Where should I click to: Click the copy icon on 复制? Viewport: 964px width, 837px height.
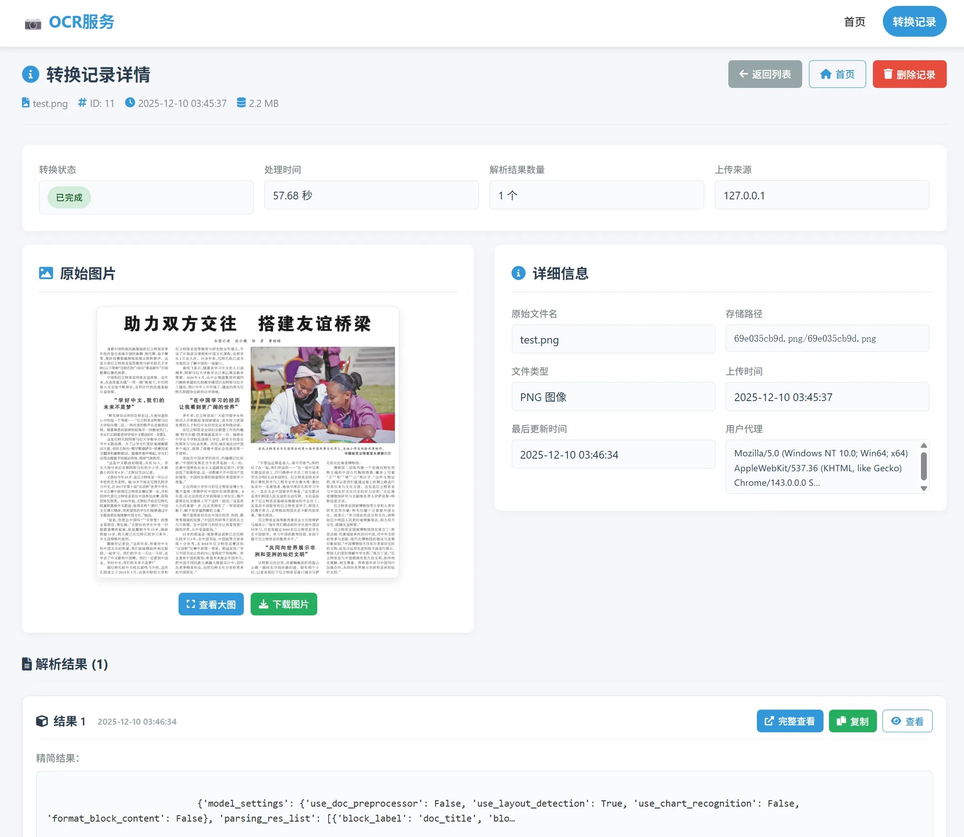(841, 721)
